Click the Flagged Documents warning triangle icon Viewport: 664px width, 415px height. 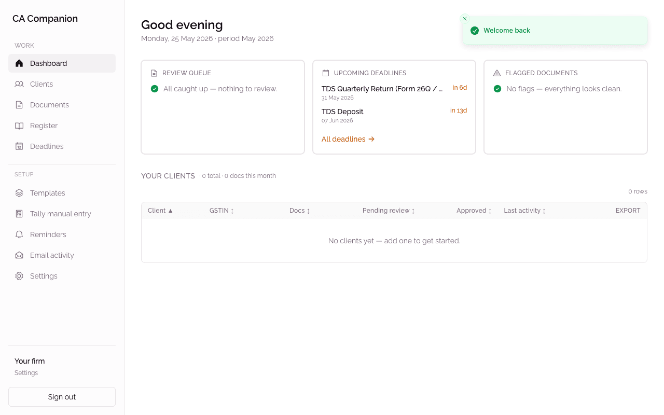[x=497, y=73]
